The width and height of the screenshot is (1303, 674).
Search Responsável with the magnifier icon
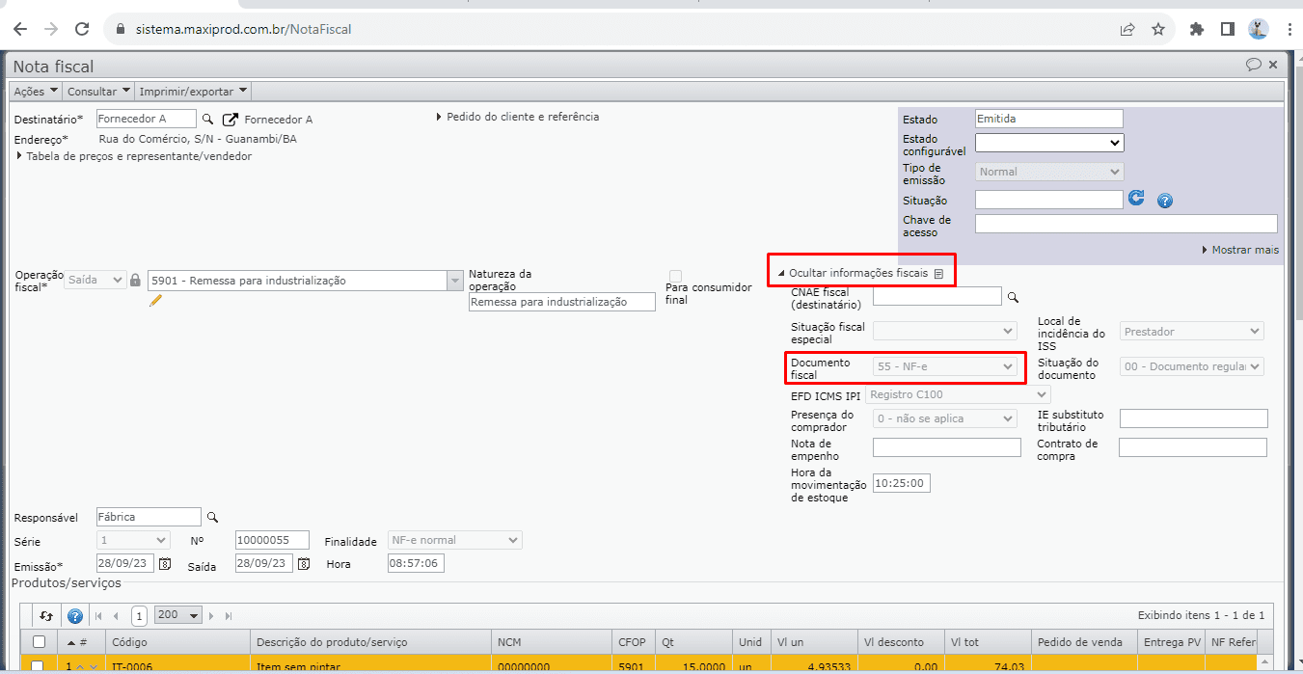(213, 517)
